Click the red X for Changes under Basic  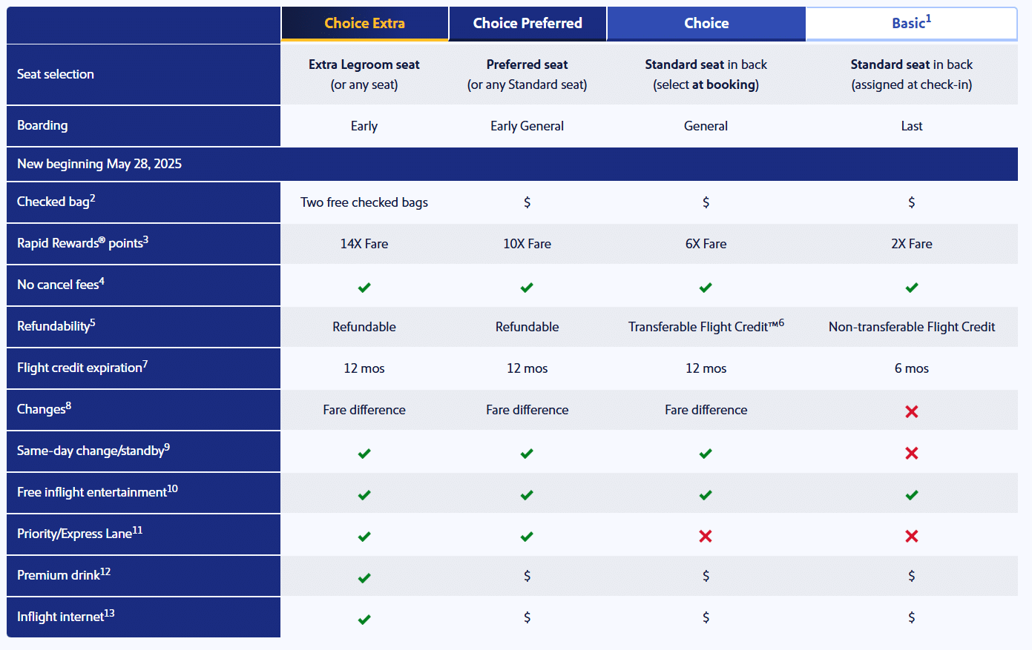tap(912, 411)
